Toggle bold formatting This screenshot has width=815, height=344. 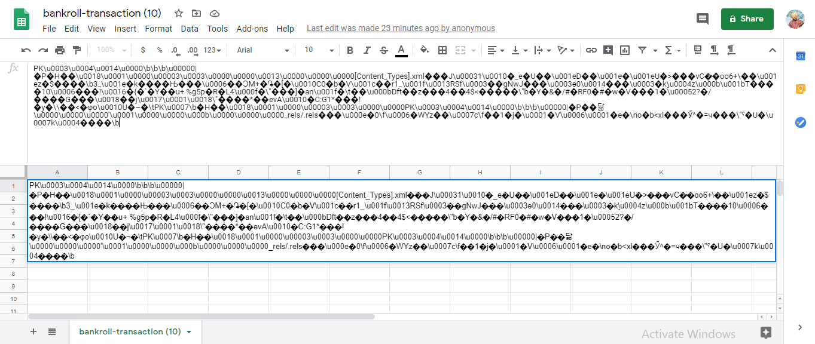point(350,50)
